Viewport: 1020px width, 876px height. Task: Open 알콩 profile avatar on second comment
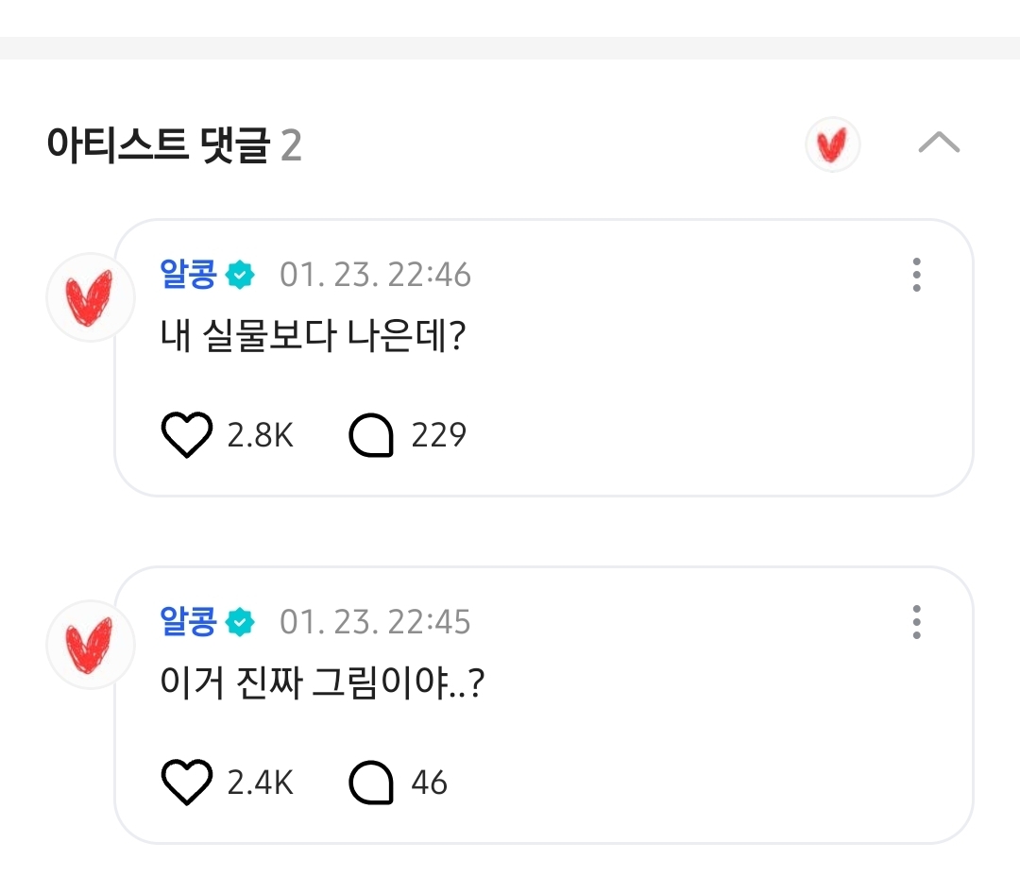coord(90,644)
